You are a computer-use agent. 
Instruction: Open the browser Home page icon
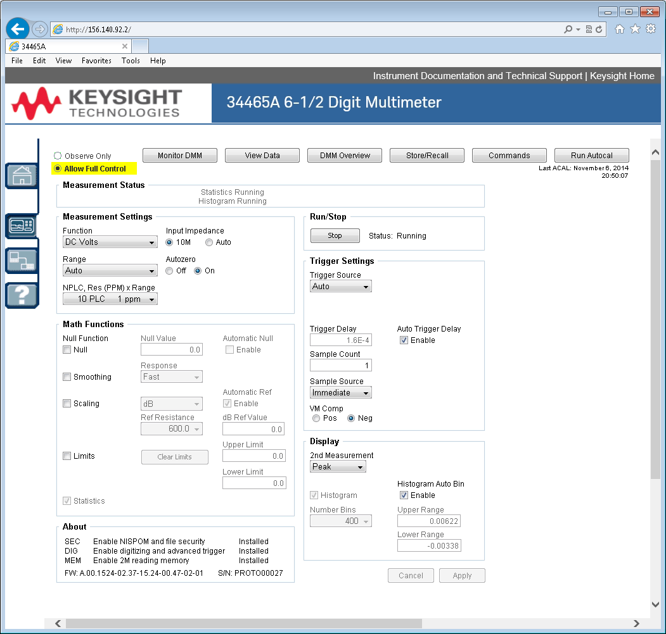point(620,29)
